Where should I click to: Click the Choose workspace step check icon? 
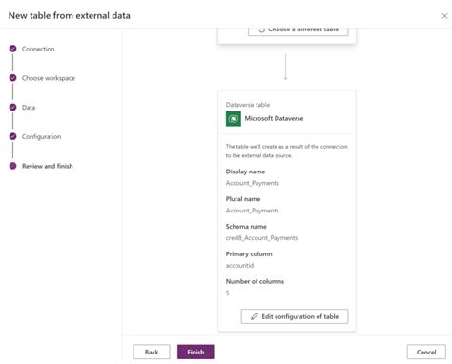pos(12,78)
